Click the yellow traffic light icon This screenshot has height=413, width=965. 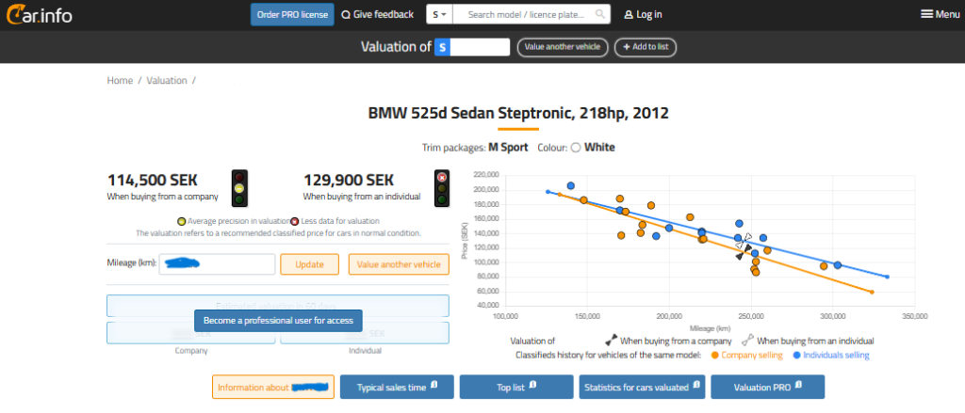click(x=240, y=187)
